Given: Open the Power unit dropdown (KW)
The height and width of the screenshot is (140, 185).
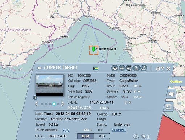Looking at the screenshot, I should (104, 108).
